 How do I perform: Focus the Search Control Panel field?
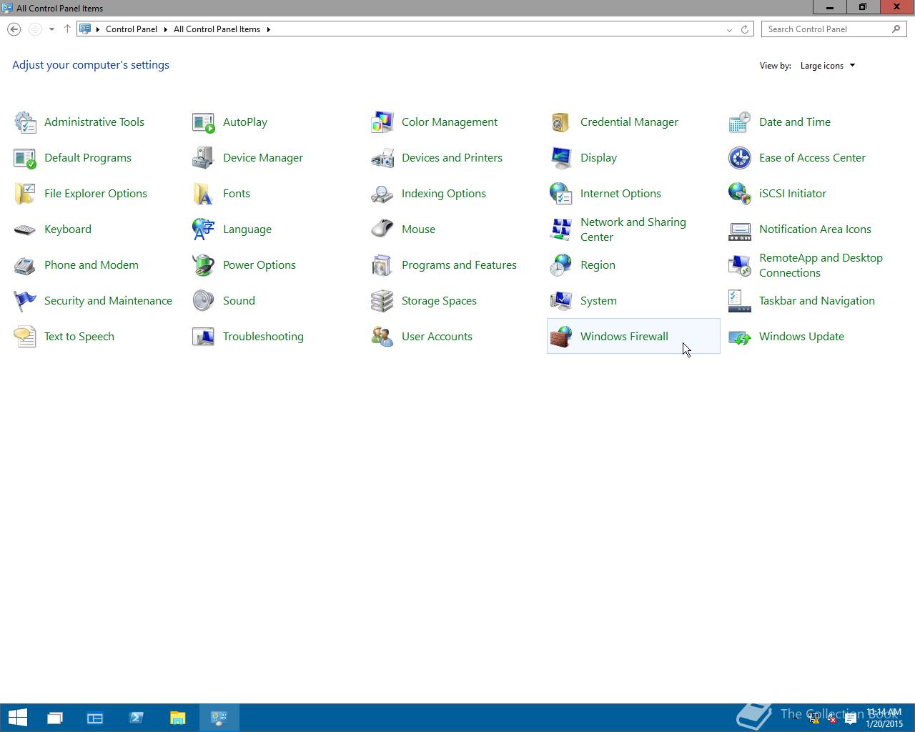coord(834,29)
